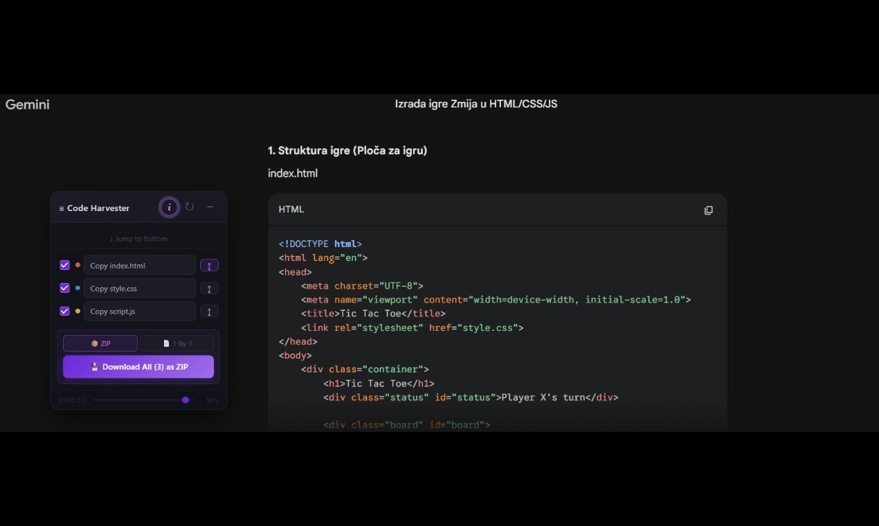
Task: Adjust the Opacity slider
Action: click(x=185, y=400)
